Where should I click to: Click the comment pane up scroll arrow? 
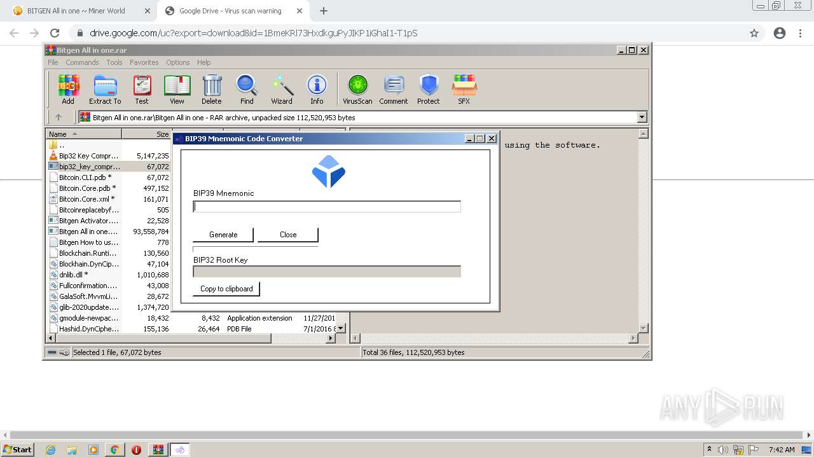point(643,134)
